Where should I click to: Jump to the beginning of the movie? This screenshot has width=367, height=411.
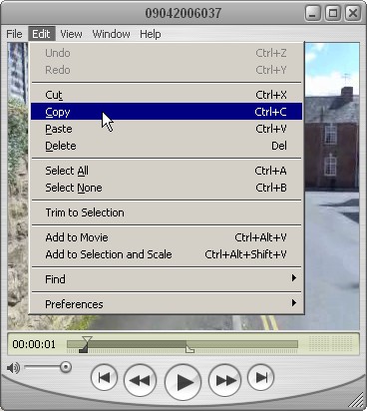point(104,377)
